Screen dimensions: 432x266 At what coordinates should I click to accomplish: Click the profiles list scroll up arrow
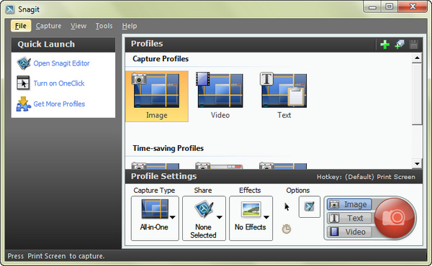click(417, 58)
